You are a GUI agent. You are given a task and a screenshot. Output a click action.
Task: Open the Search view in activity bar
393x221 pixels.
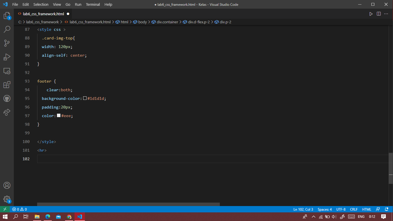click(x=7, y=29)
